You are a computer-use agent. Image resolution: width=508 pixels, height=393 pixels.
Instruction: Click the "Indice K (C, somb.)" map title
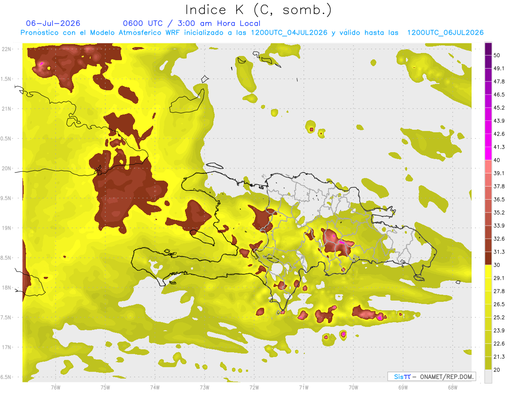(259, 10)
